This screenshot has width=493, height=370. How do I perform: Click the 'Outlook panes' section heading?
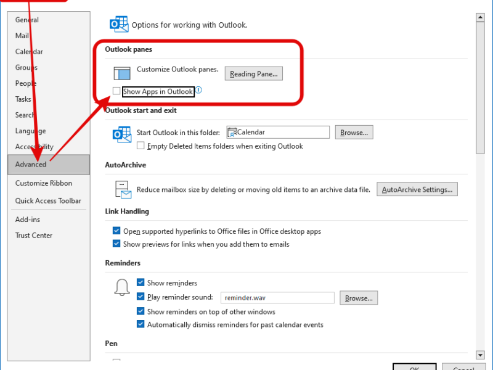(x=129, y=49)
